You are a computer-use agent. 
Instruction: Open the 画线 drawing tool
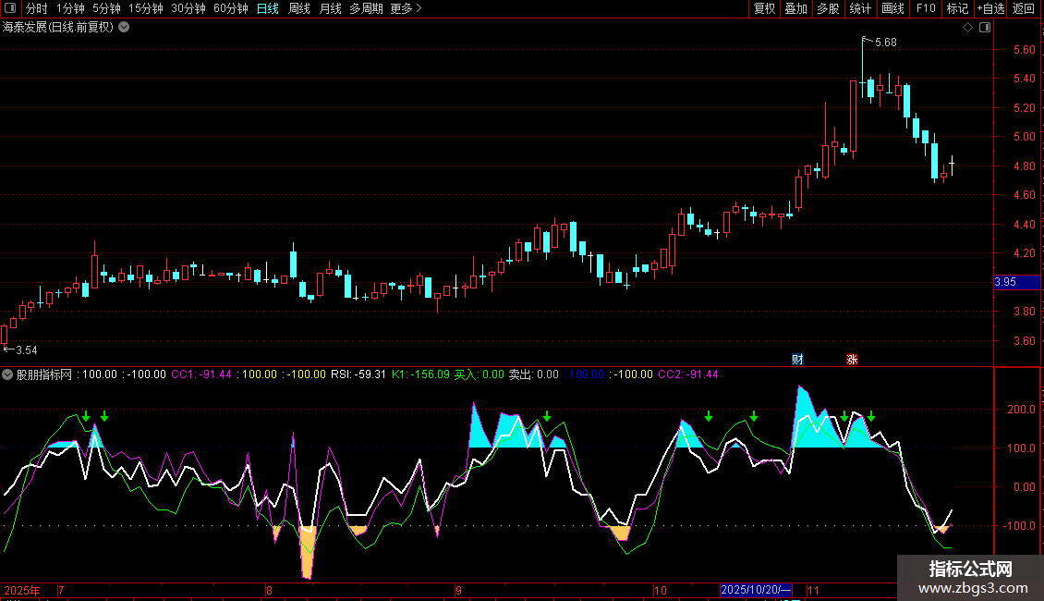(x=892, y=9)
